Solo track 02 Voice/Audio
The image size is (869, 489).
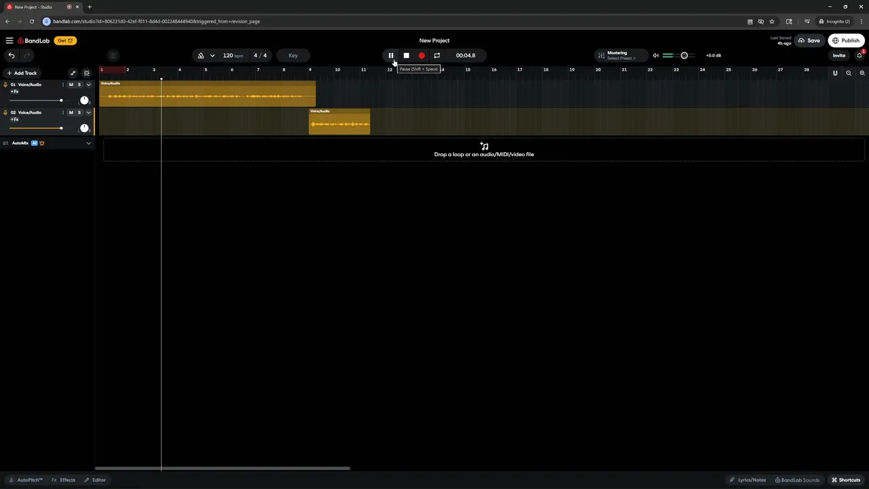click(x=79, y=113)
